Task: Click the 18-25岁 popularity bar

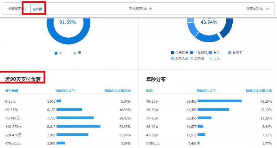Action: [220, 101]
